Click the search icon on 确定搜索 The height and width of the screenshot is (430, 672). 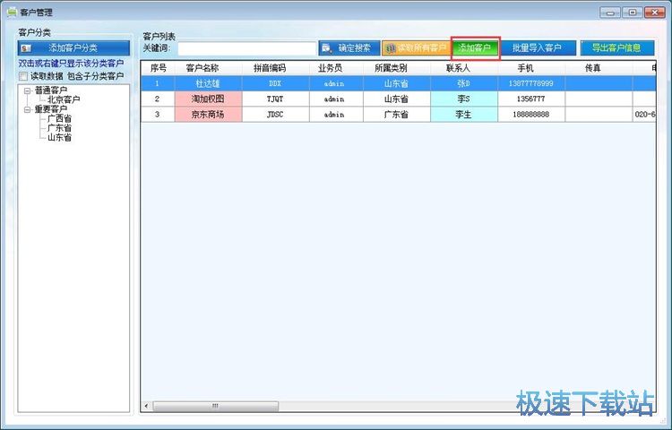(x=327, y=48)
